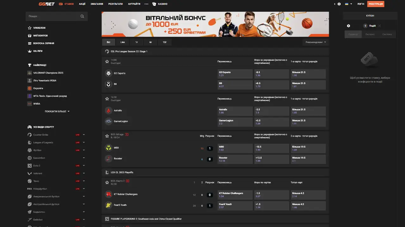
Task: Open the РЕЗУЛЬТАТИ menu item
Action: coord(115,4)
